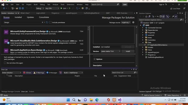This screenshot has height=105, width=188.
Task: Click the Live Share icon
Action: (171, 8)
